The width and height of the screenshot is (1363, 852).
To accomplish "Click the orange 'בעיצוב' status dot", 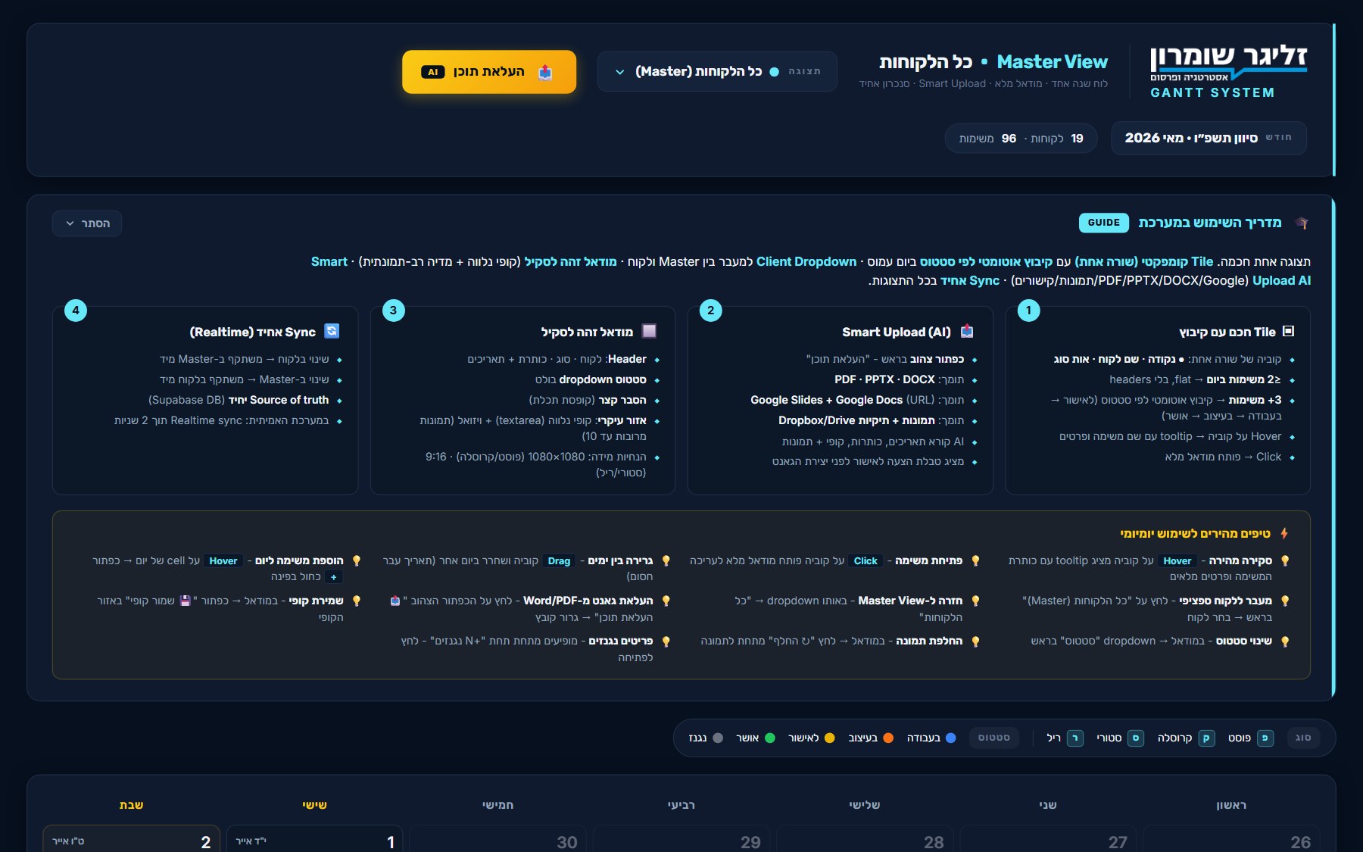I will (888, 738).
